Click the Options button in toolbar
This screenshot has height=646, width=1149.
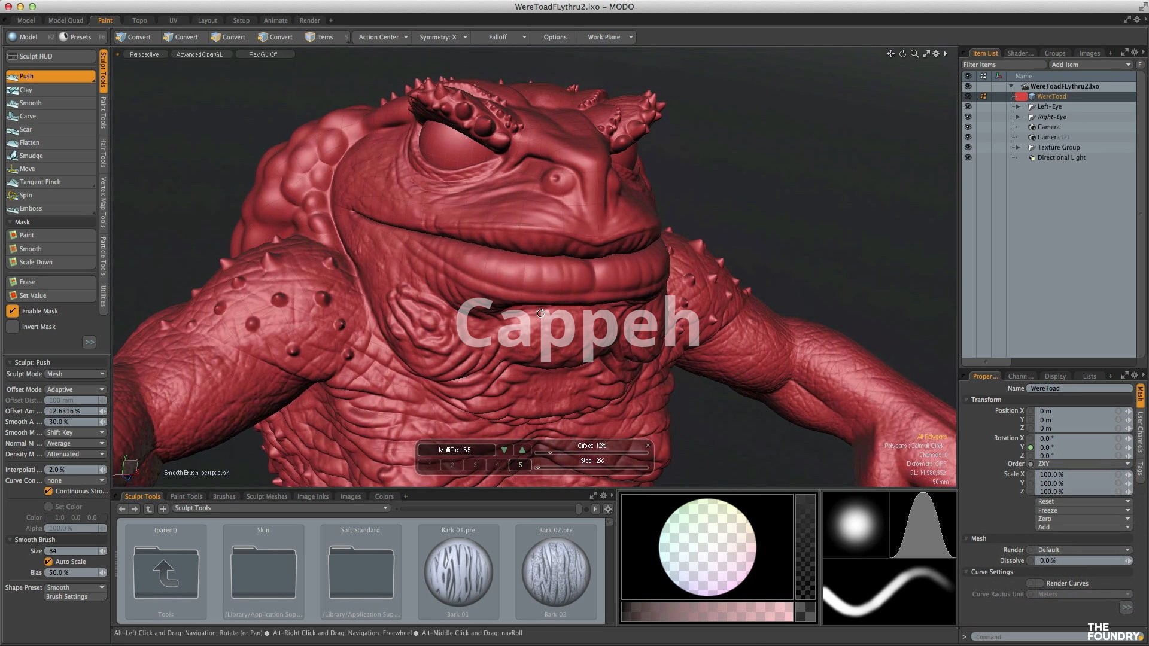click(555, 37)
